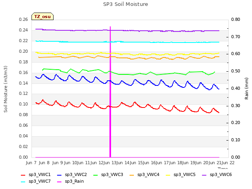
Task: Click the Rain (mm) axis label
Action: [246, 89]
